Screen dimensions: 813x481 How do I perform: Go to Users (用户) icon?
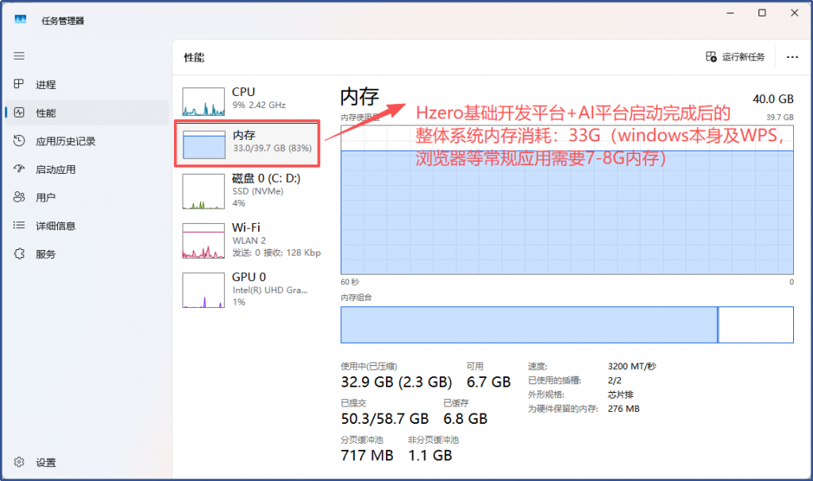click(19, 198)
